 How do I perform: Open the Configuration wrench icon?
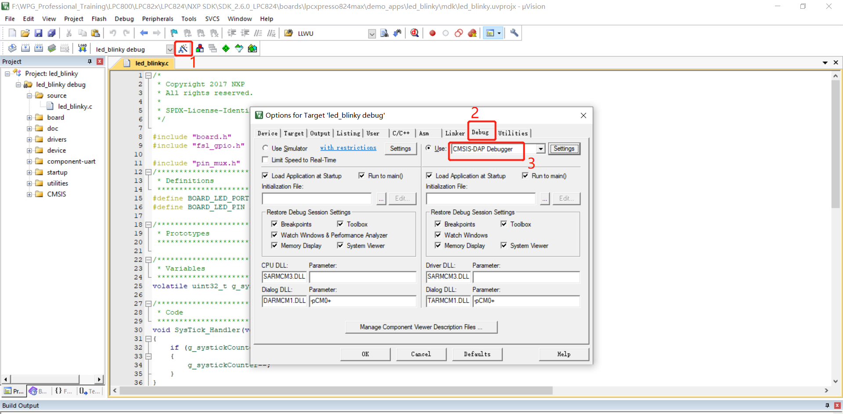click(x=514, y=33)
